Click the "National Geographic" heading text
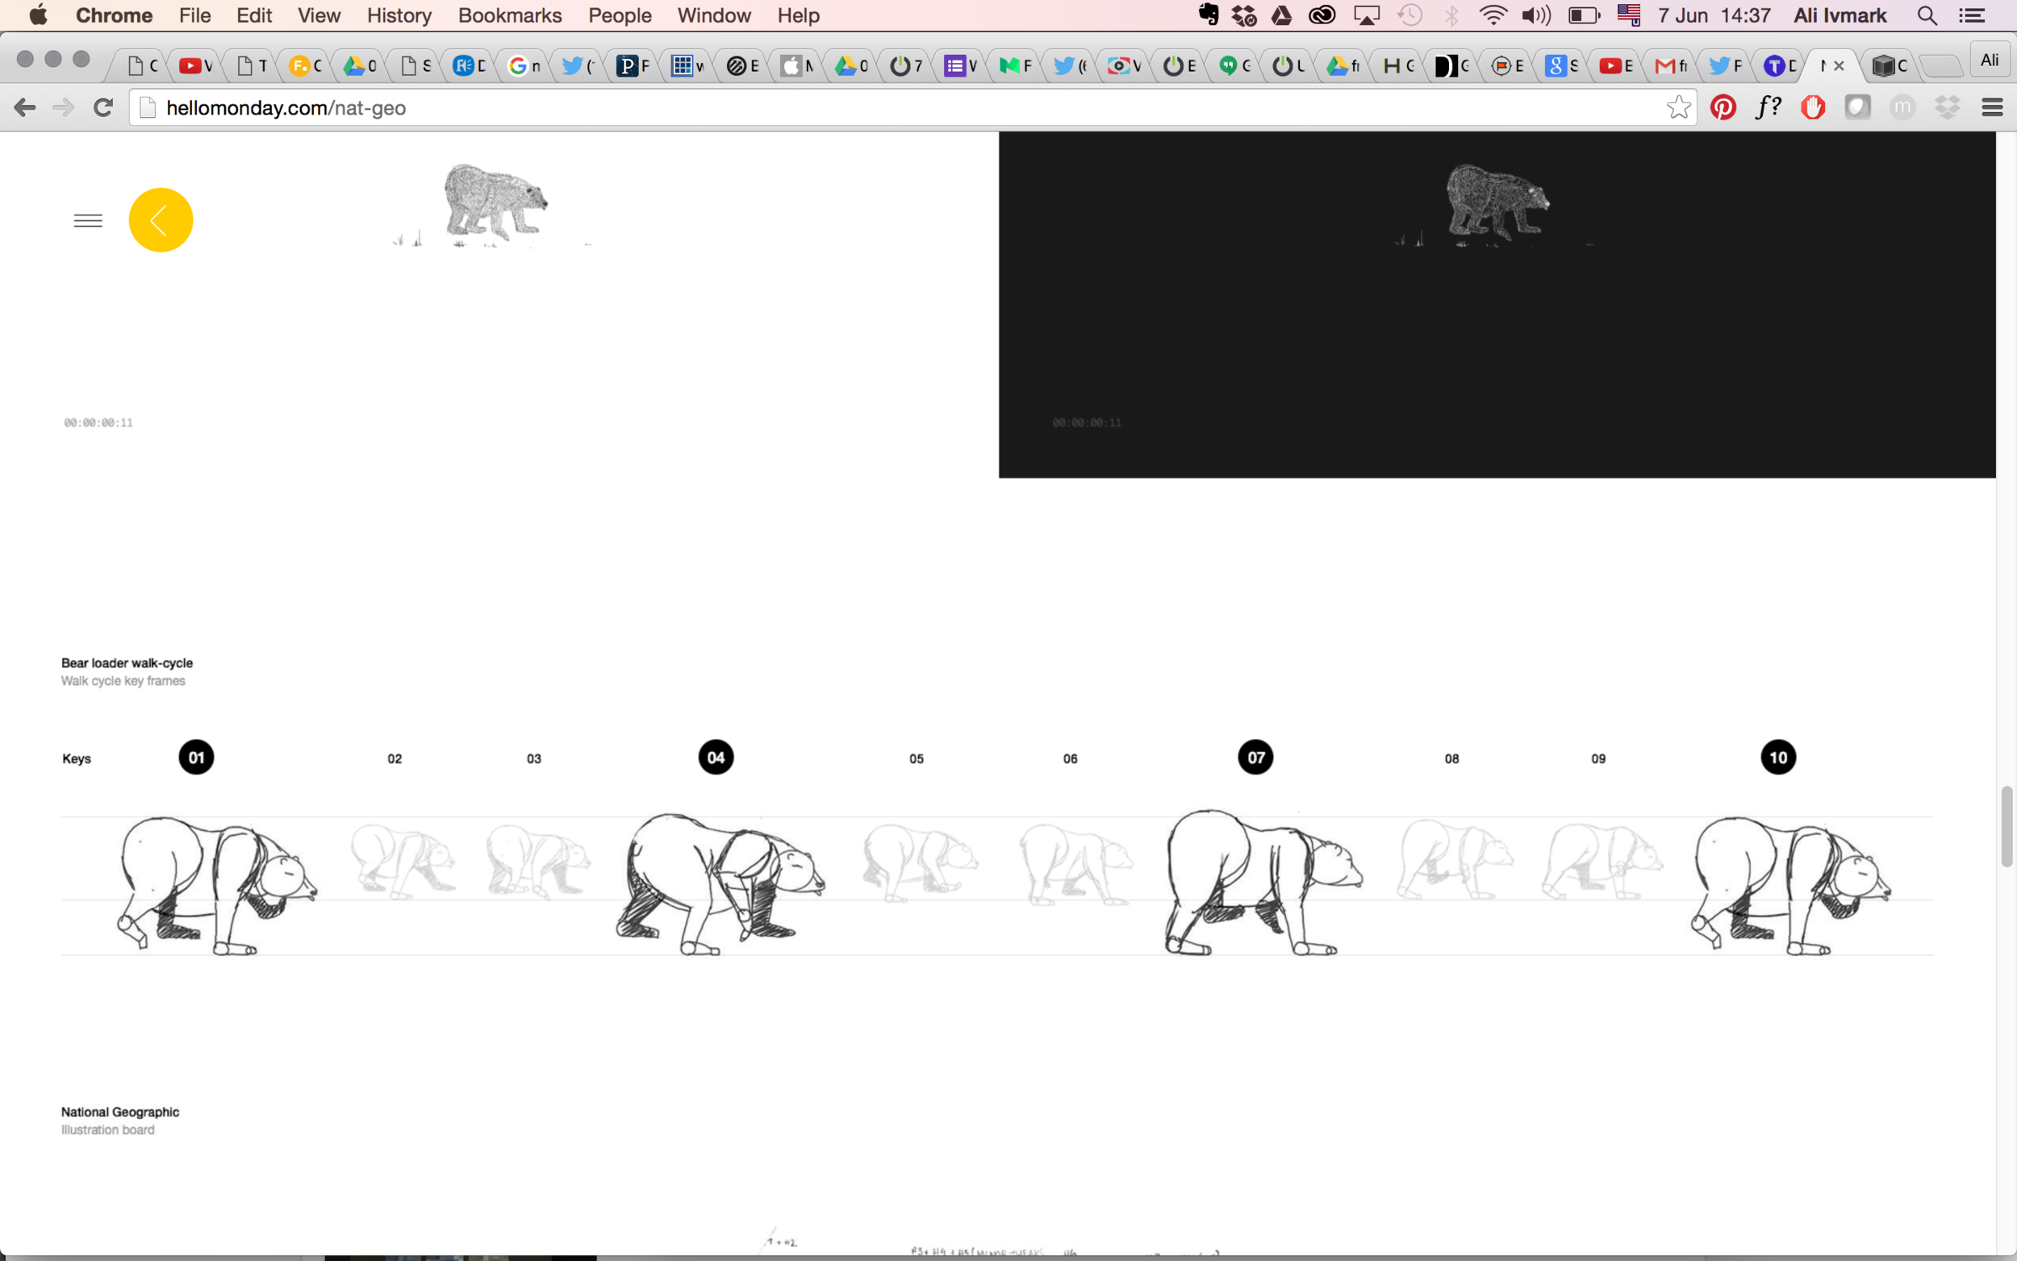 [x=120, y=1112]
